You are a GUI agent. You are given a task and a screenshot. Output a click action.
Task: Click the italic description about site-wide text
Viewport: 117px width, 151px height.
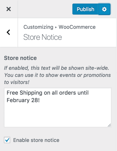[x=57, y=75]
